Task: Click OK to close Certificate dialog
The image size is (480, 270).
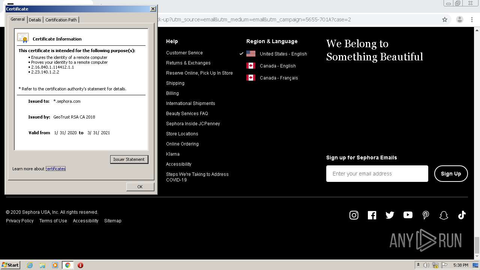Action: (140, 187)
